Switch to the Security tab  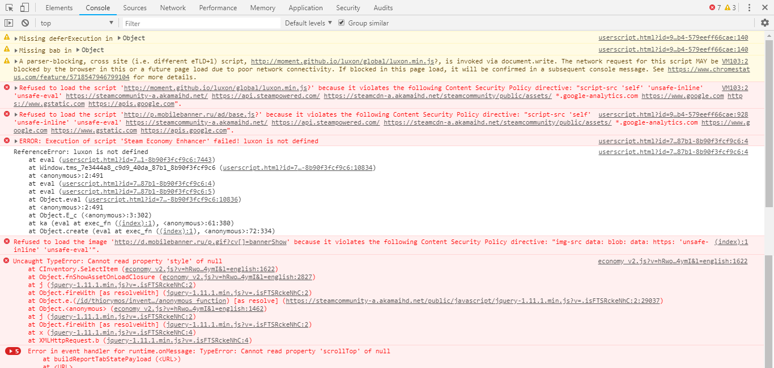(348, 8)
